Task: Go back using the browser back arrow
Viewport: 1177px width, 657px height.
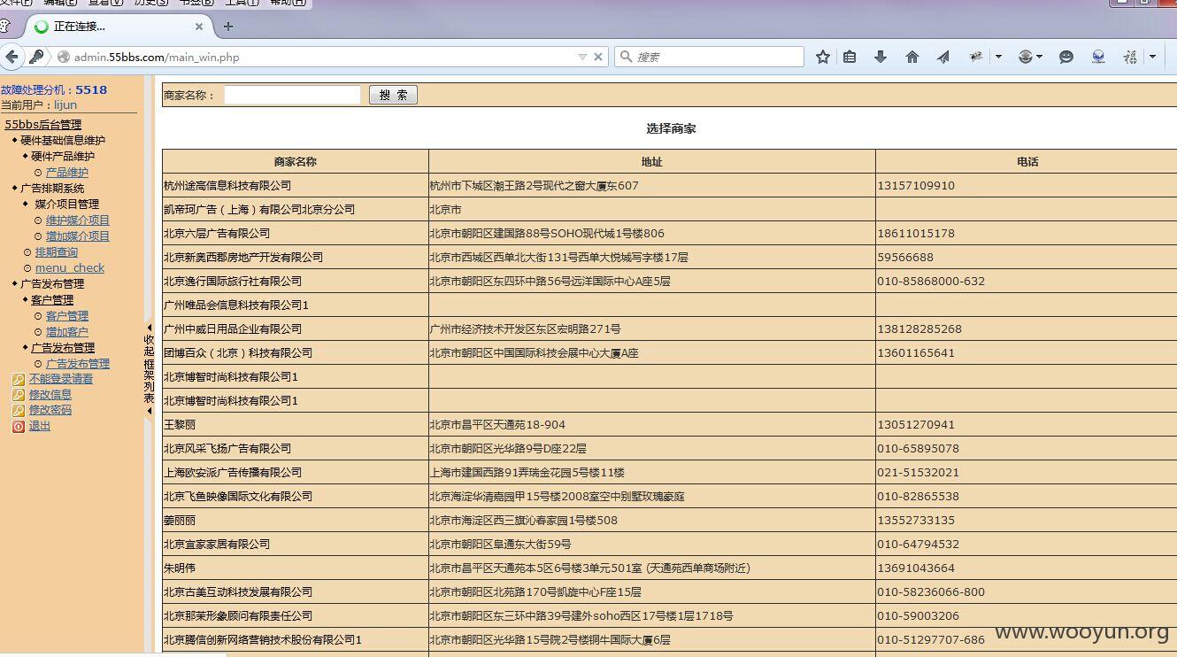Action: (x=12, y=57)
